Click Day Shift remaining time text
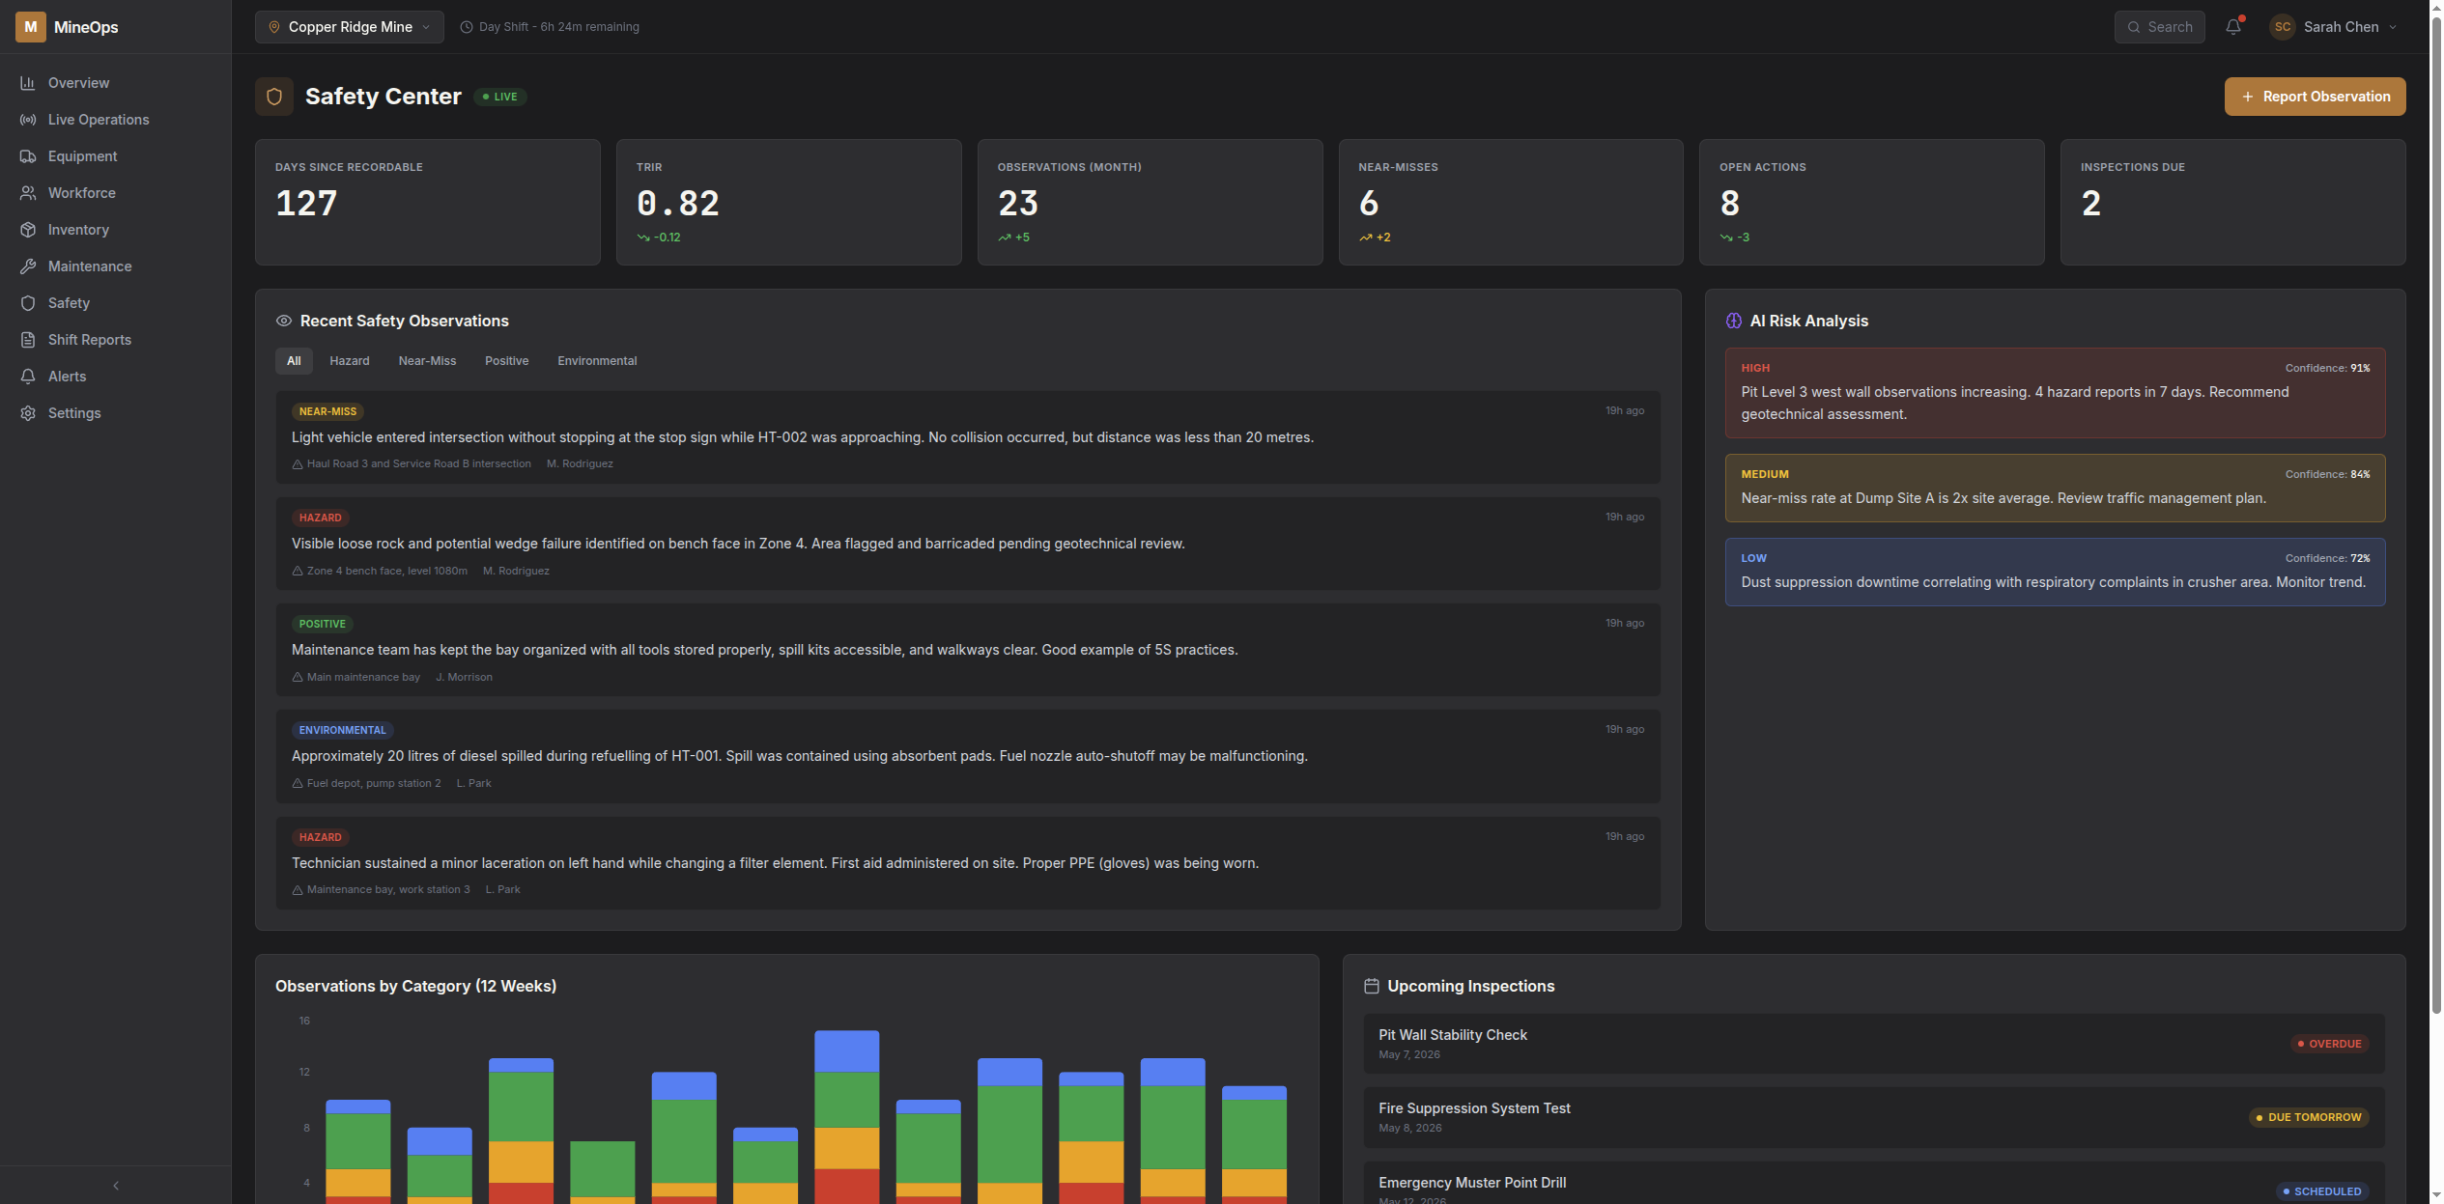2444x1204 pixels. [558, 27]
